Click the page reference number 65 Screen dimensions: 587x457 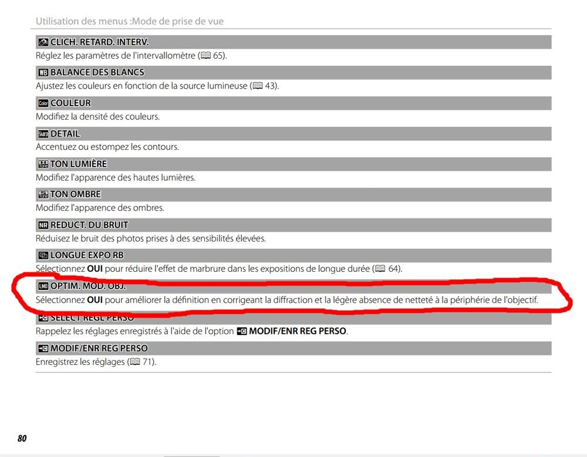(218, 56)
